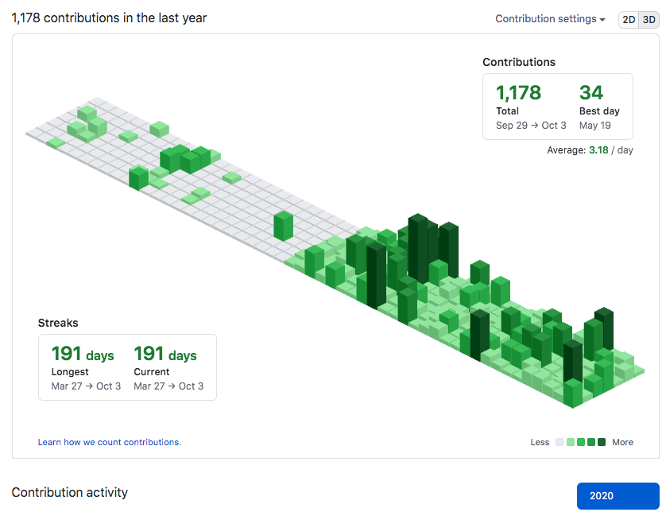Click the 34 Best day value
The height and width of the screenshot is (512, 666).
[x=591, y=93]
